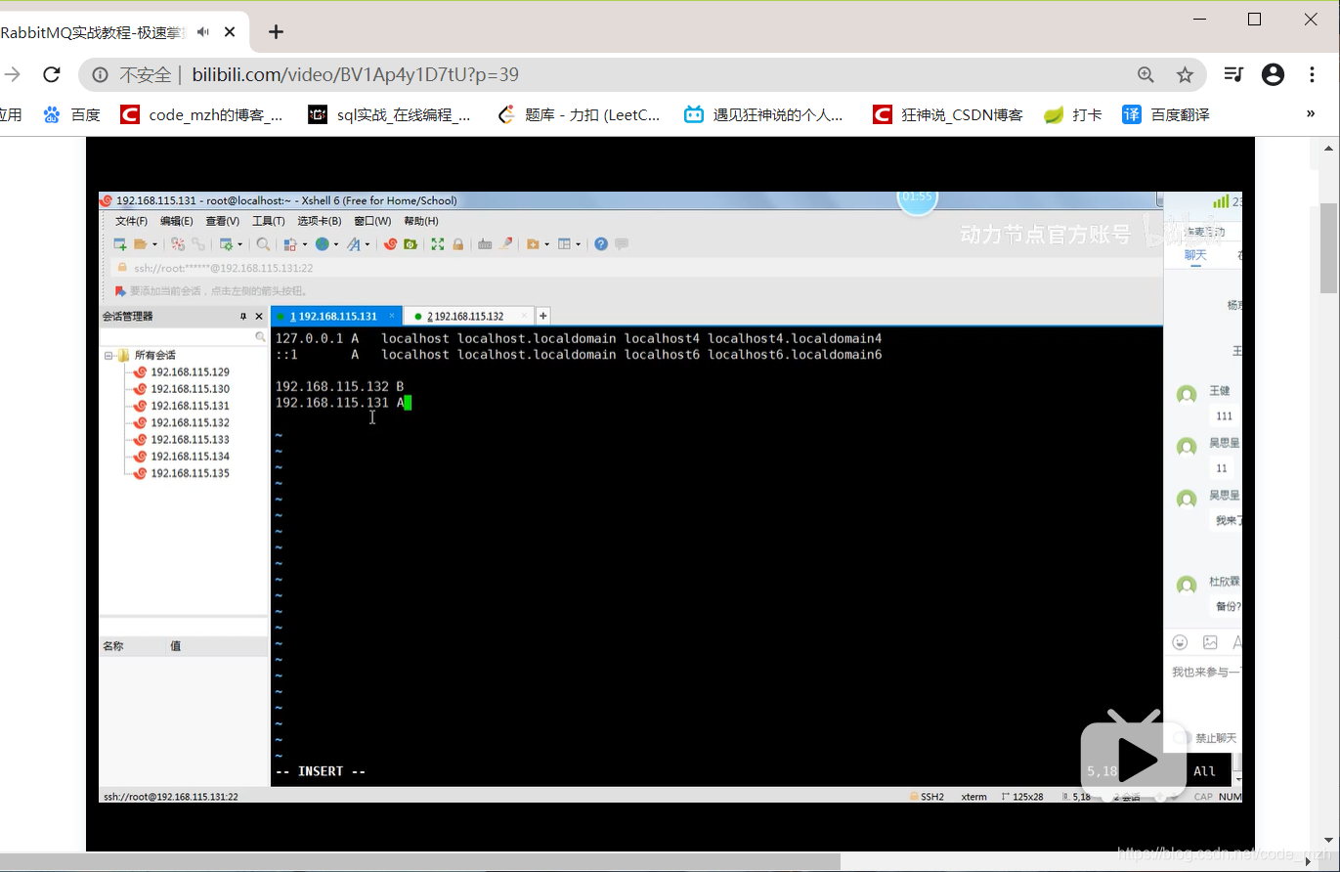Pin the session manager panel
This screenshot has height=872, width=1340.
(x=244, y=317)
